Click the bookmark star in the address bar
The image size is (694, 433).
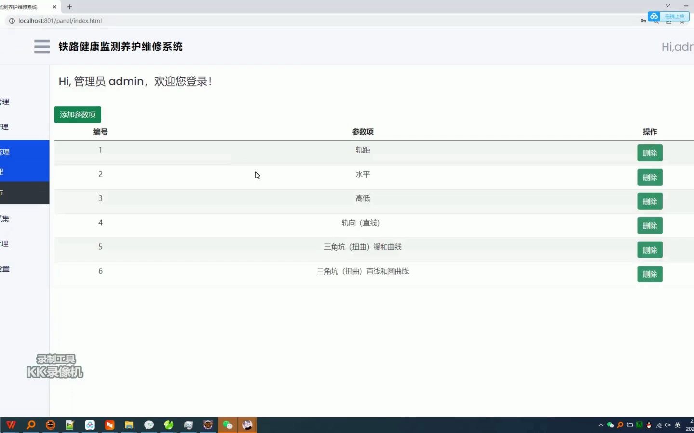click(x=681, y=22)
